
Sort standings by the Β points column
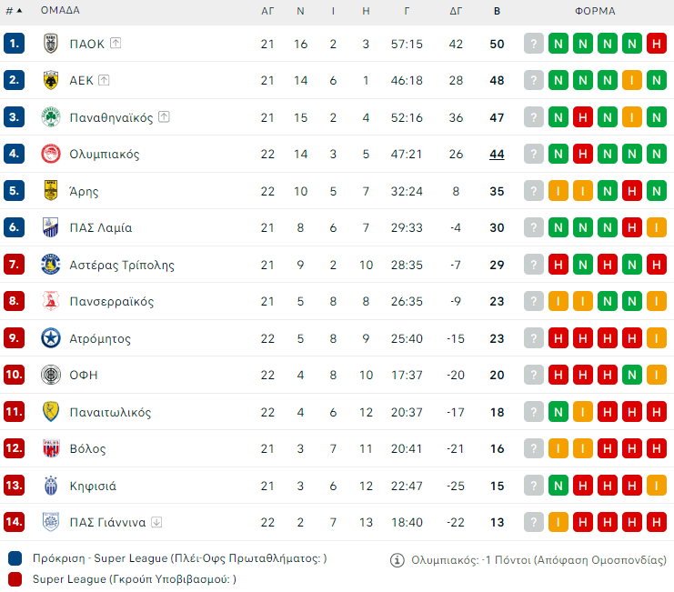[x=497, y=11]
